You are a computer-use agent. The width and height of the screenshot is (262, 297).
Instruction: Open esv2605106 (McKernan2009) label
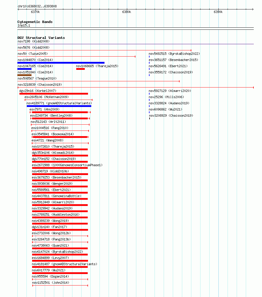(x=47, y=97)
